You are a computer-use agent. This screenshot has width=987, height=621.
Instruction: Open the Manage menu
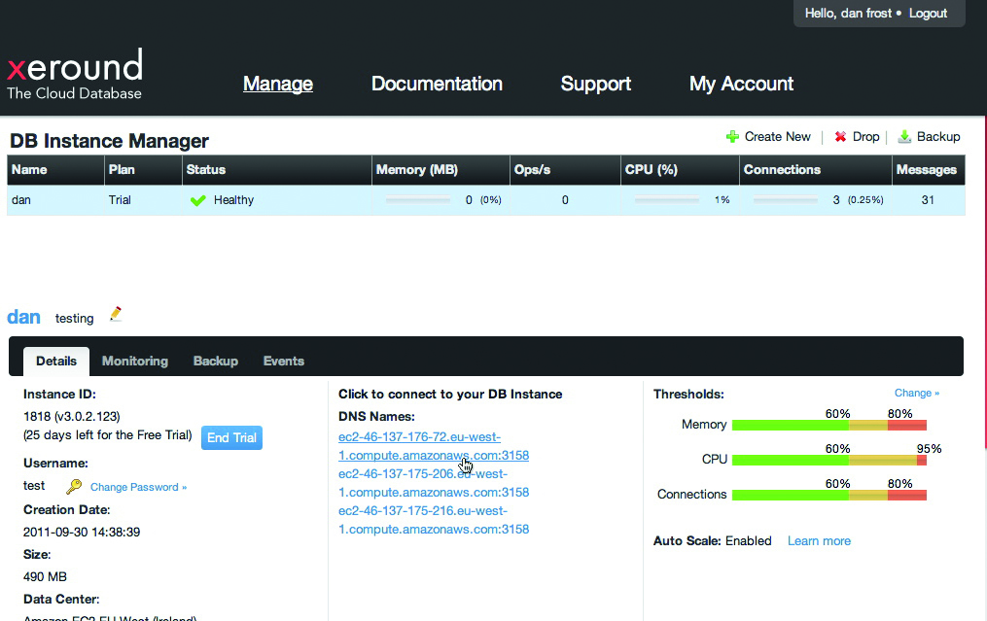pyautogui.click(x=277, y=84)
